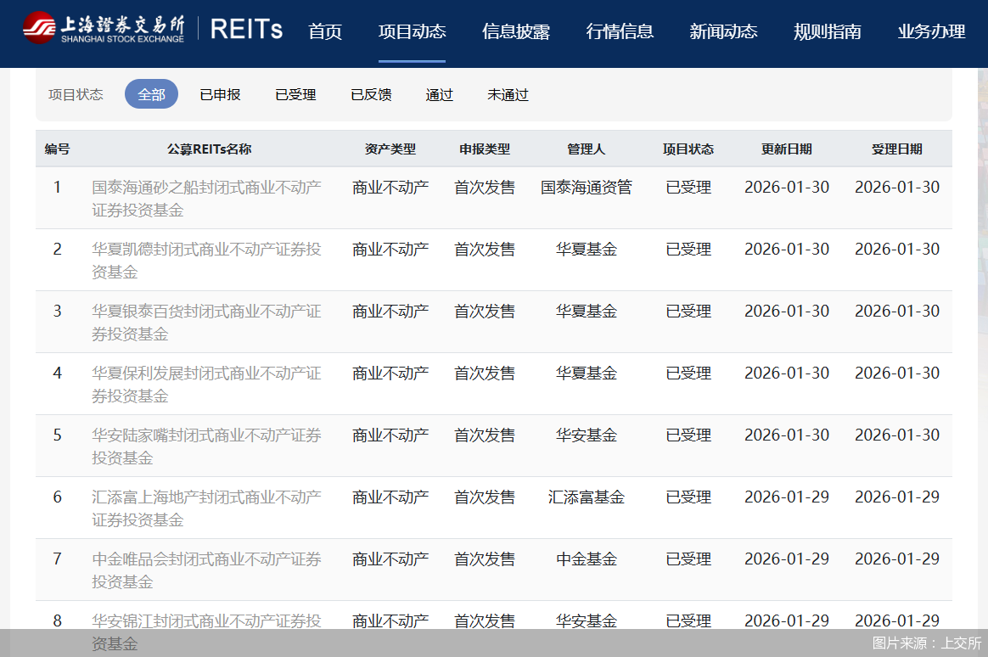
Task: Open the 新闻动态 section
Action: (723, 31)
